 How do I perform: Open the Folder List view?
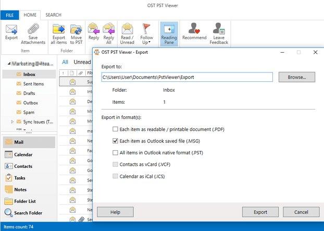pyautogui.click(x=29, y=201)
